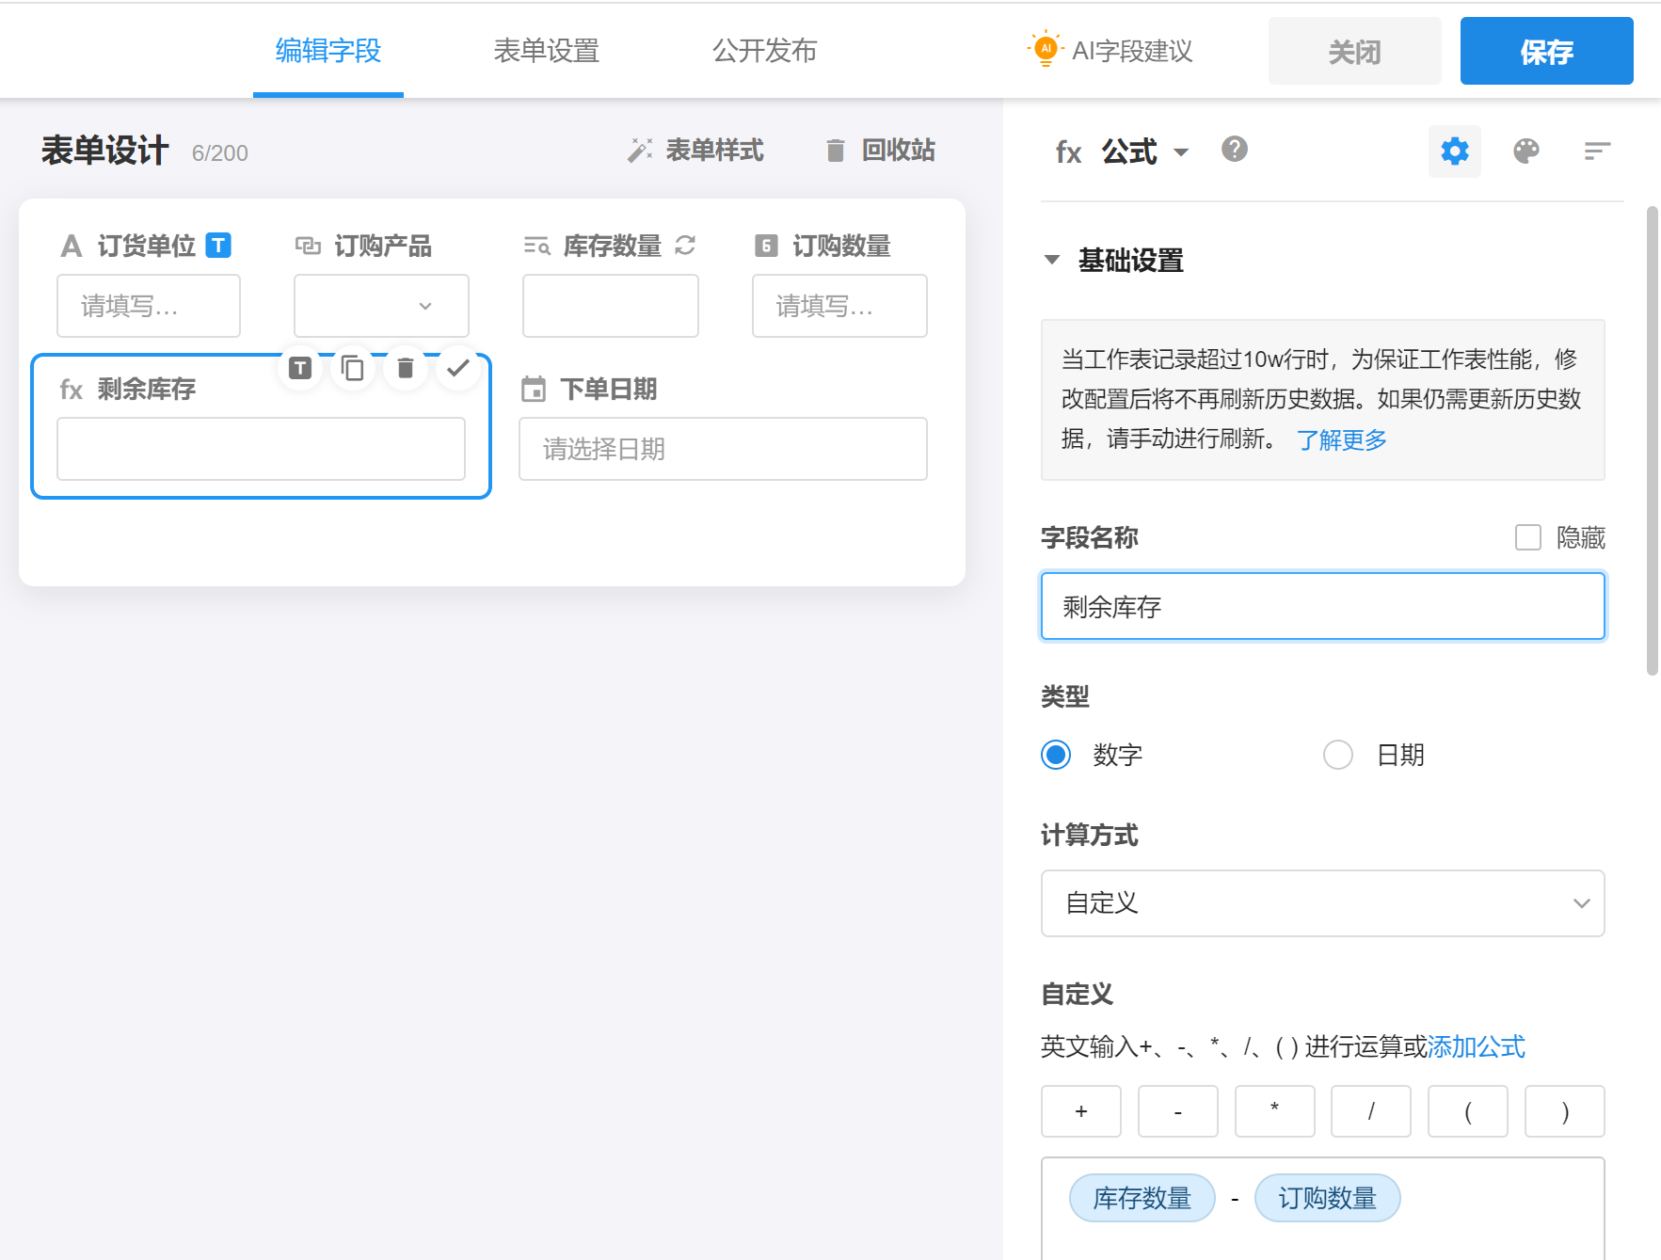This screenshot has width=1661, height=1260.
Task: Click the delete icon on 剩余库存 field
Action: [406, 368]
